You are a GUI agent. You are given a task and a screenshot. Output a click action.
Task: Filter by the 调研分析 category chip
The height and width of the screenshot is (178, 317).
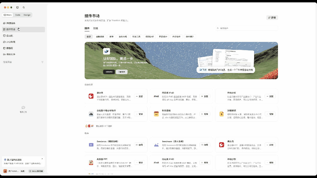tap(150, 37)
